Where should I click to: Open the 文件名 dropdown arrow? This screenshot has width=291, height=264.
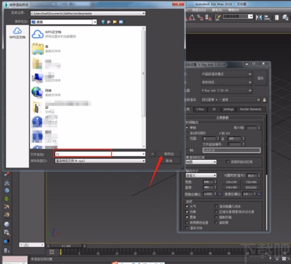click(x=144, y=154)
